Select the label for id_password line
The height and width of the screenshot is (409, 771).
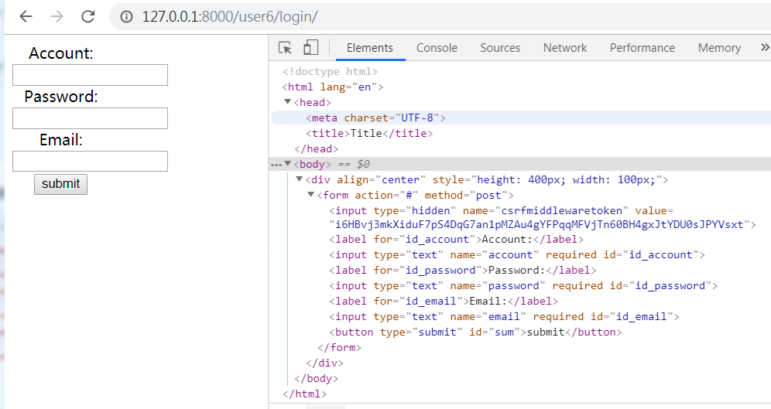463,271
